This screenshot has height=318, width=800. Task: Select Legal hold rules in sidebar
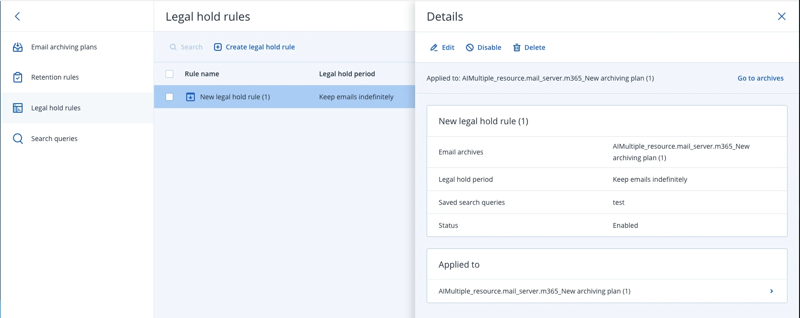(56, 108)
